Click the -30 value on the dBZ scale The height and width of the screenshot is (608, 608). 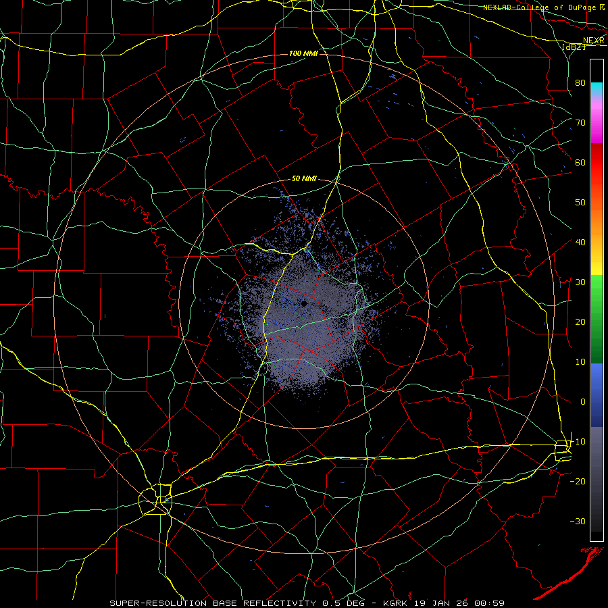point(578,522)
